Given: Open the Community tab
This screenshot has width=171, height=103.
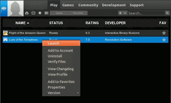Looking at the screenshot, I should click(88, 5).
